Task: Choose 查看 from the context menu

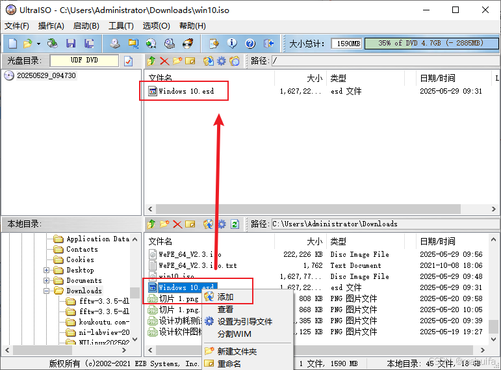Action: (x=248, y=310)
